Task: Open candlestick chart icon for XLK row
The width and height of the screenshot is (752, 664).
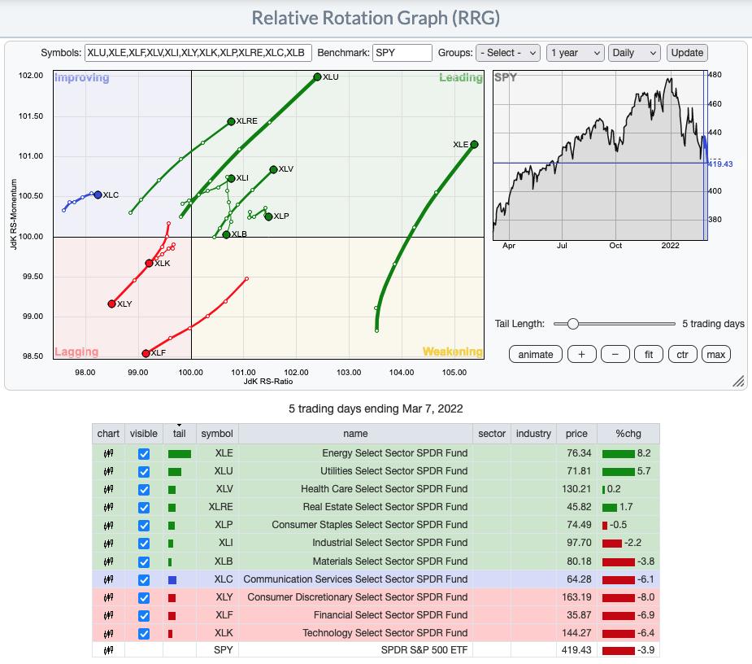Action: [x=108, y=633]
